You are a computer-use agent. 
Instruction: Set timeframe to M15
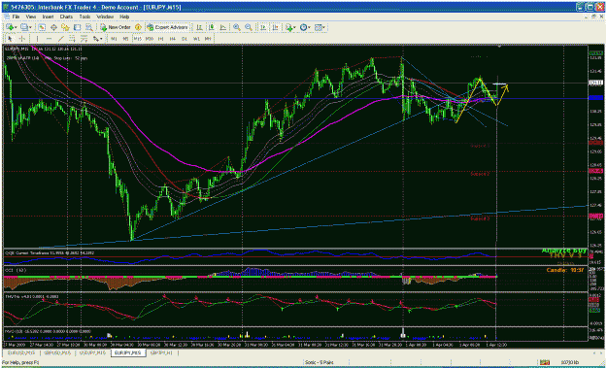138,39
